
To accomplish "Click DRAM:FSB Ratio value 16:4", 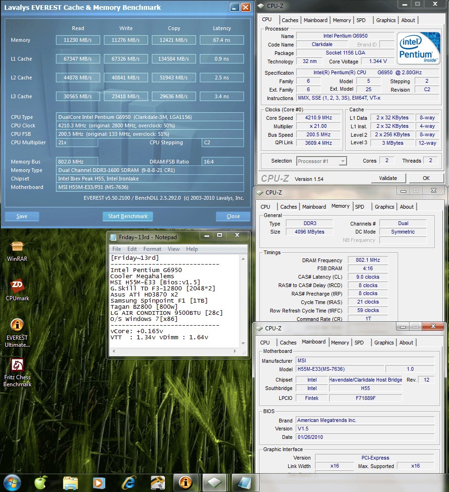I will [222, 162].
